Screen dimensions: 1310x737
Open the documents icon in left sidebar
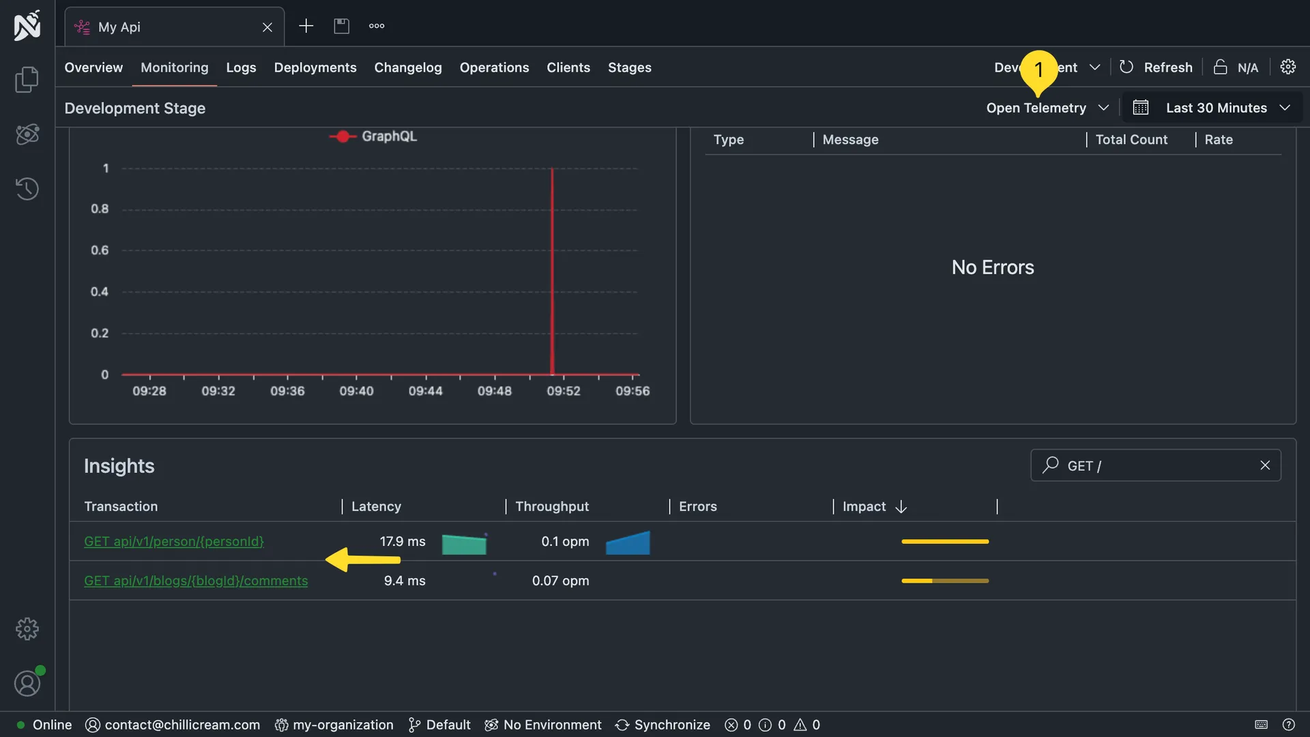[27, 80]
